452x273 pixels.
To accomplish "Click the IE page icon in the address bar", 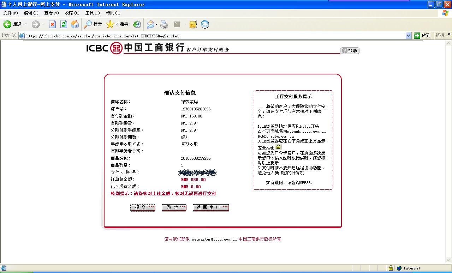I will 22,36.
